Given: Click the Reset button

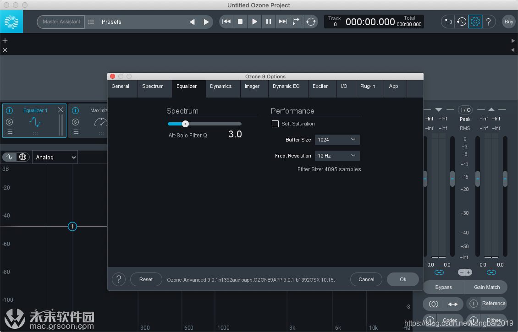Looking at the screenshot, I should coord(146,279).
